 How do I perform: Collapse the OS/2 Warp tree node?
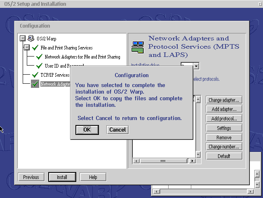pos(23,38)
